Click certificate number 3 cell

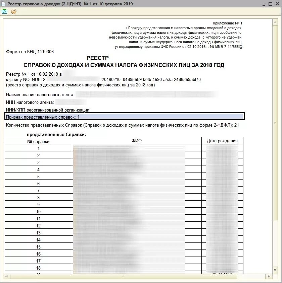coord(38,162)
